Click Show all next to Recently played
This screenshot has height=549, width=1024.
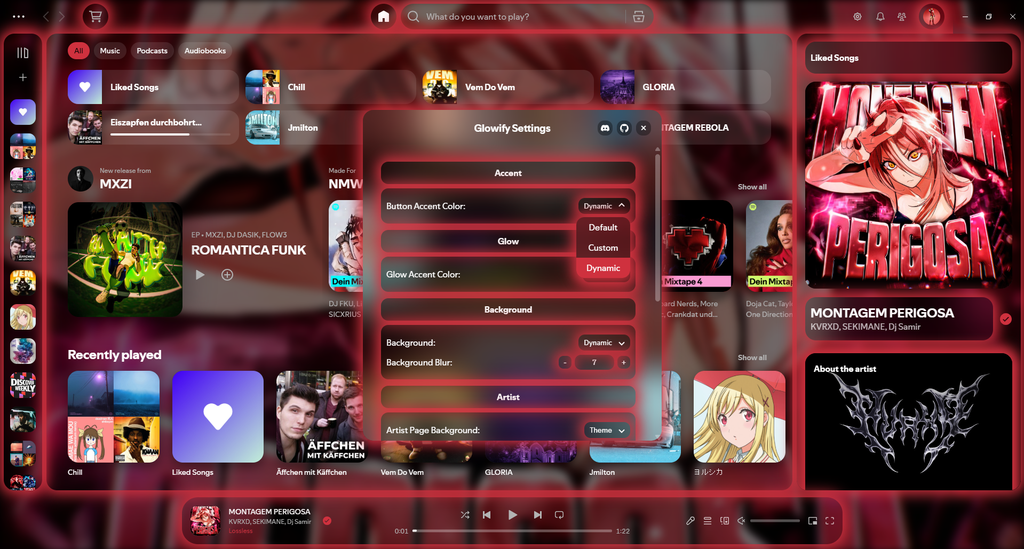(752, 357)
